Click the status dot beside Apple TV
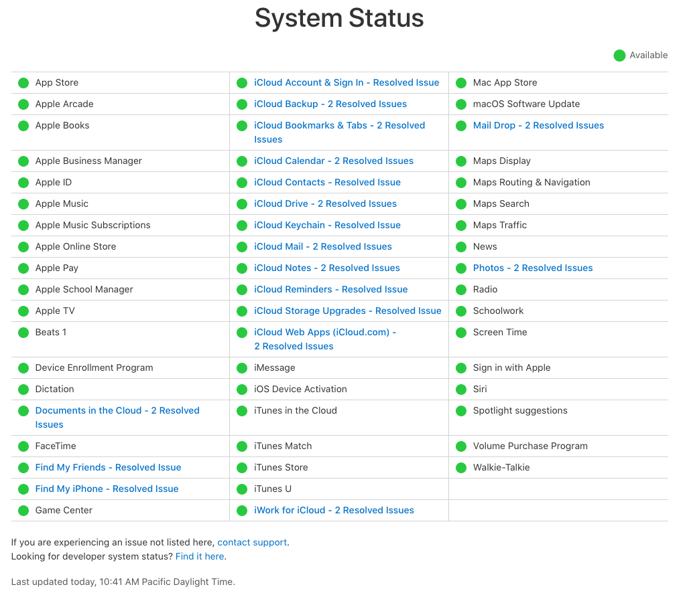Viewport: 689px width, 593px height. (23, 311)
